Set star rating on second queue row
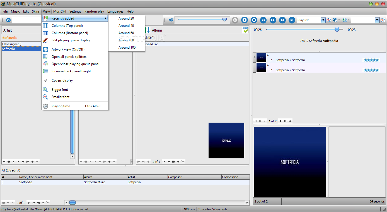Screen dimensions: 387x212 371,70
